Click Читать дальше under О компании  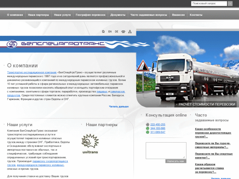[119, 106]
